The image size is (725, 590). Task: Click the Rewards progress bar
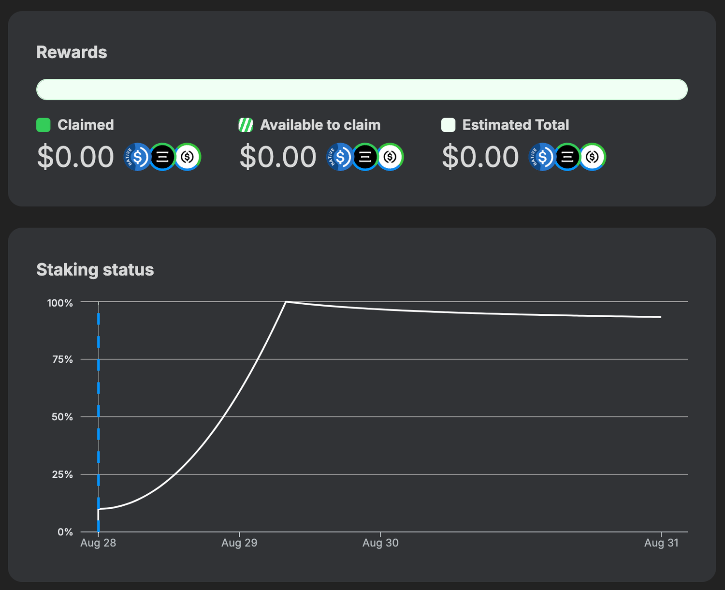click(362, 90)
